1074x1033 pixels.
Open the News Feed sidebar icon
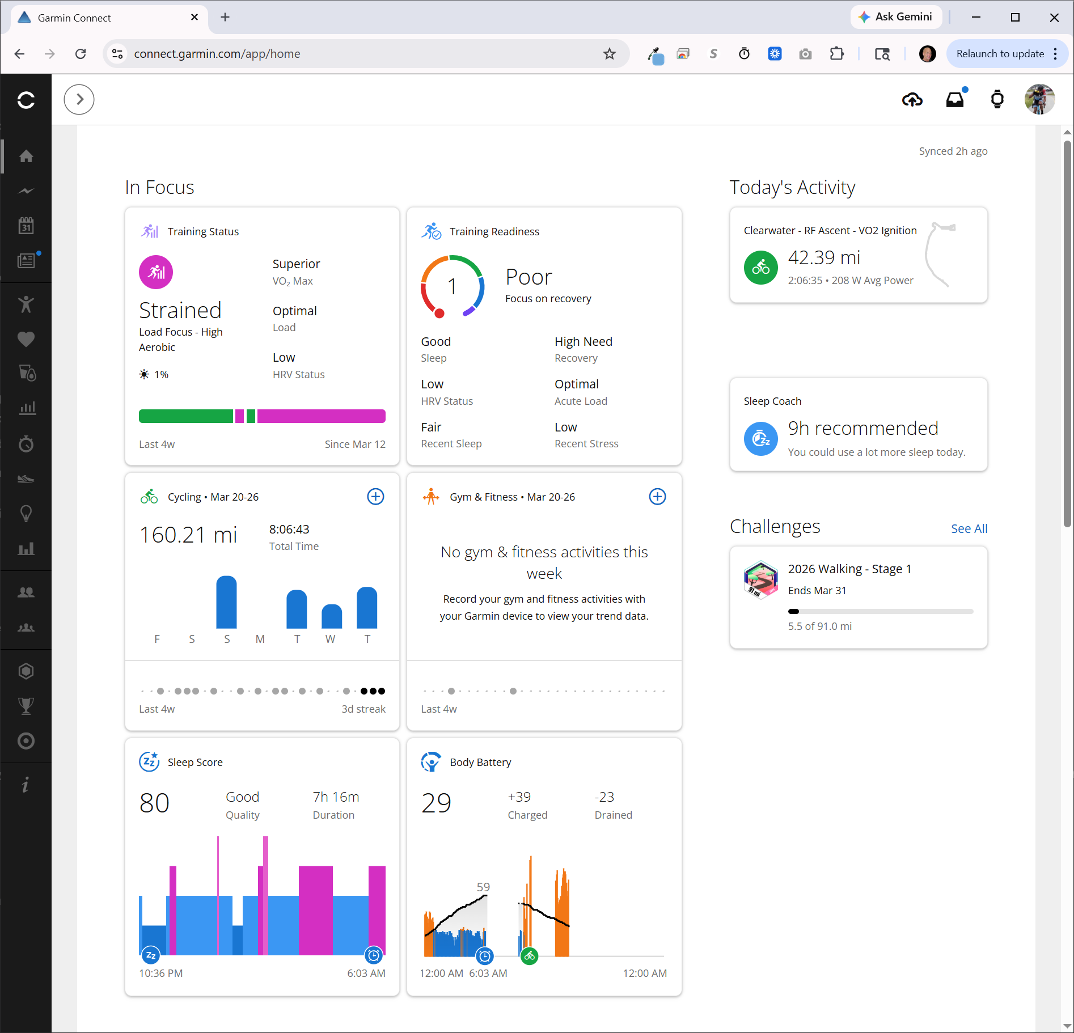point(26,261)
